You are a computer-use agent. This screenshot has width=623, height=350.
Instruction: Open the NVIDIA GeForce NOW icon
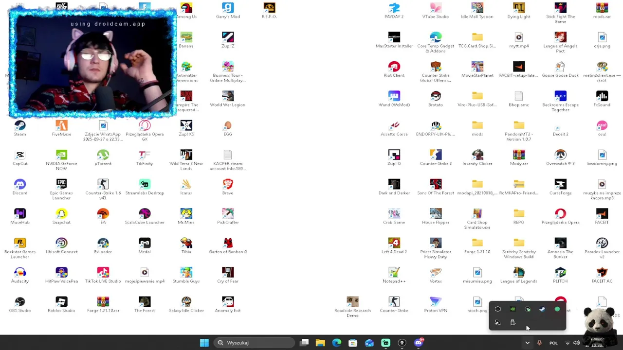pos(61,160)
